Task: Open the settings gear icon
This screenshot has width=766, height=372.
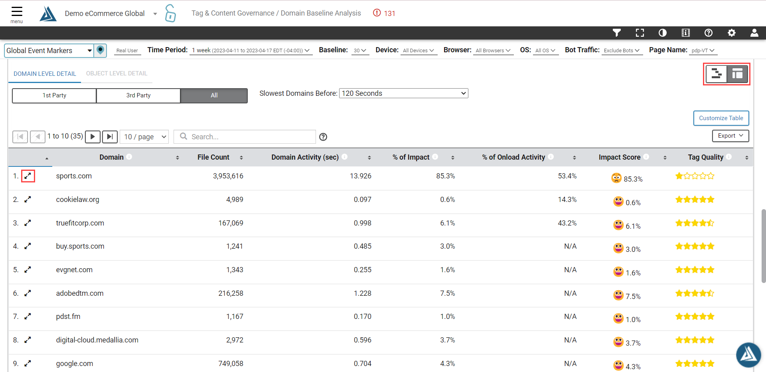Action: [x=732, y=33]
